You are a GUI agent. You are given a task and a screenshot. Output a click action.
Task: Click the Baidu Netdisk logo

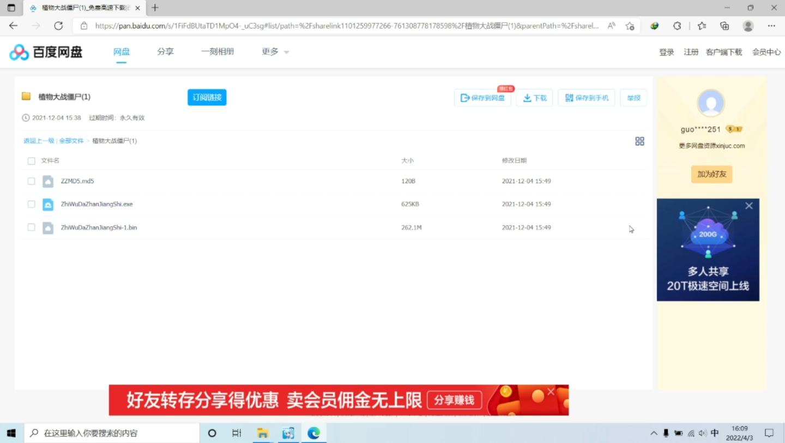(46, 52)
